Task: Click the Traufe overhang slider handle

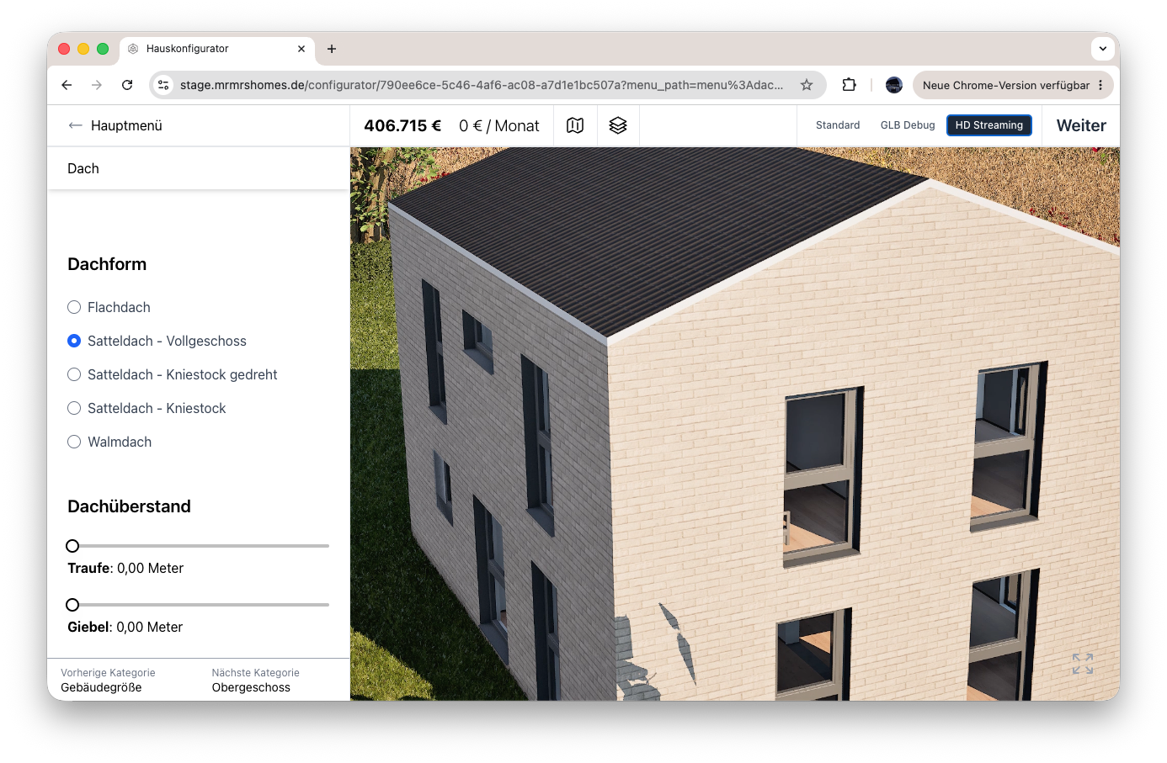Action: coord(72,546)
